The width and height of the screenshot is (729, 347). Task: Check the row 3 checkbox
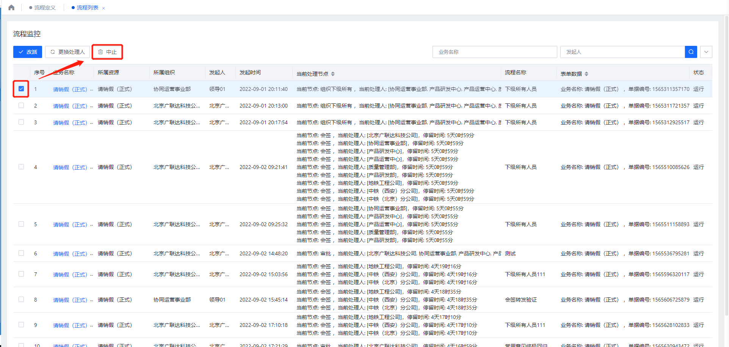coord(21,122)
